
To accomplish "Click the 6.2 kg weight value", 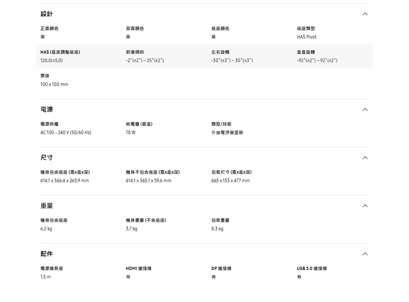I will click(x=46, y=229).
